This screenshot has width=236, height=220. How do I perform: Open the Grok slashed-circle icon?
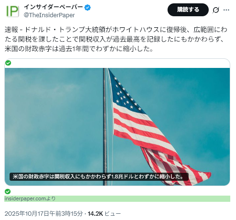[215, 10]
